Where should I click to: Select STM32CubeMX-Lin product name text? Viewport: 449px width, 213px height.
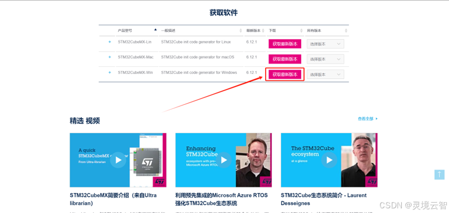coord(134,42)
